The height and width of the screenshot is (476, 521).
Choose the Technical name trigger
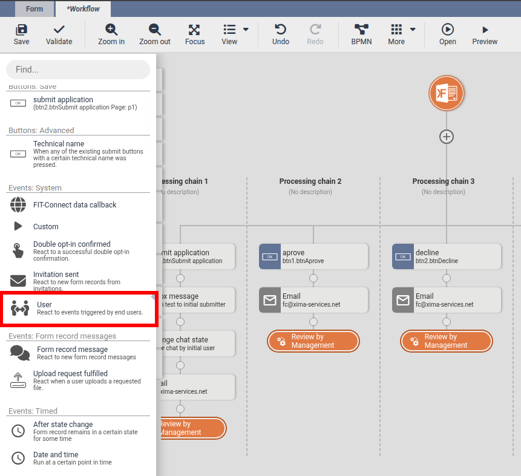click(78, 154)
